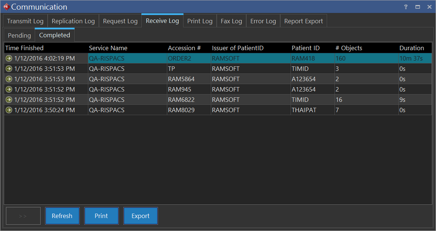Image resolution: width=436 pixels, height=231 pixels.
Task: Switch to the Transmit Log tab
Action: [x=25, y=21]
